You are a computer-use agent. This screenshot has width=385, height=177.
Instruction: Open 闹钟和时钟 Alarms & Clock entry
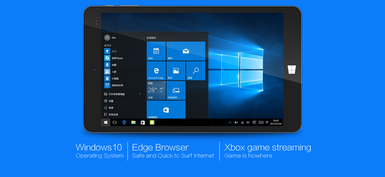(114, 85)
